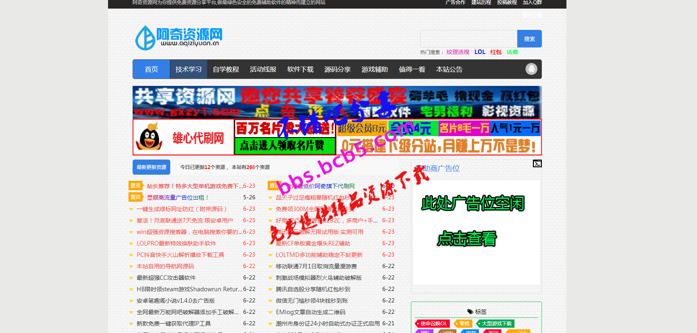Open the win超强资源搜索器 post
697x333 pixels.
[189, 232]
